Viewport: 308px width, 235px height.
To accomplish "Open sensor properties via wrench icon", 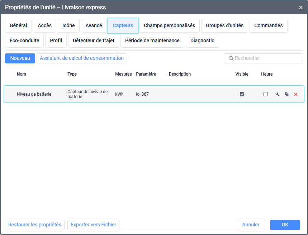I will pos(278,95).
